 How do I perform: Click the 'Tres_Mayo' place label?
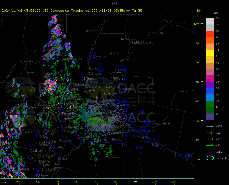pyautogui.click(x=92, y=68)
